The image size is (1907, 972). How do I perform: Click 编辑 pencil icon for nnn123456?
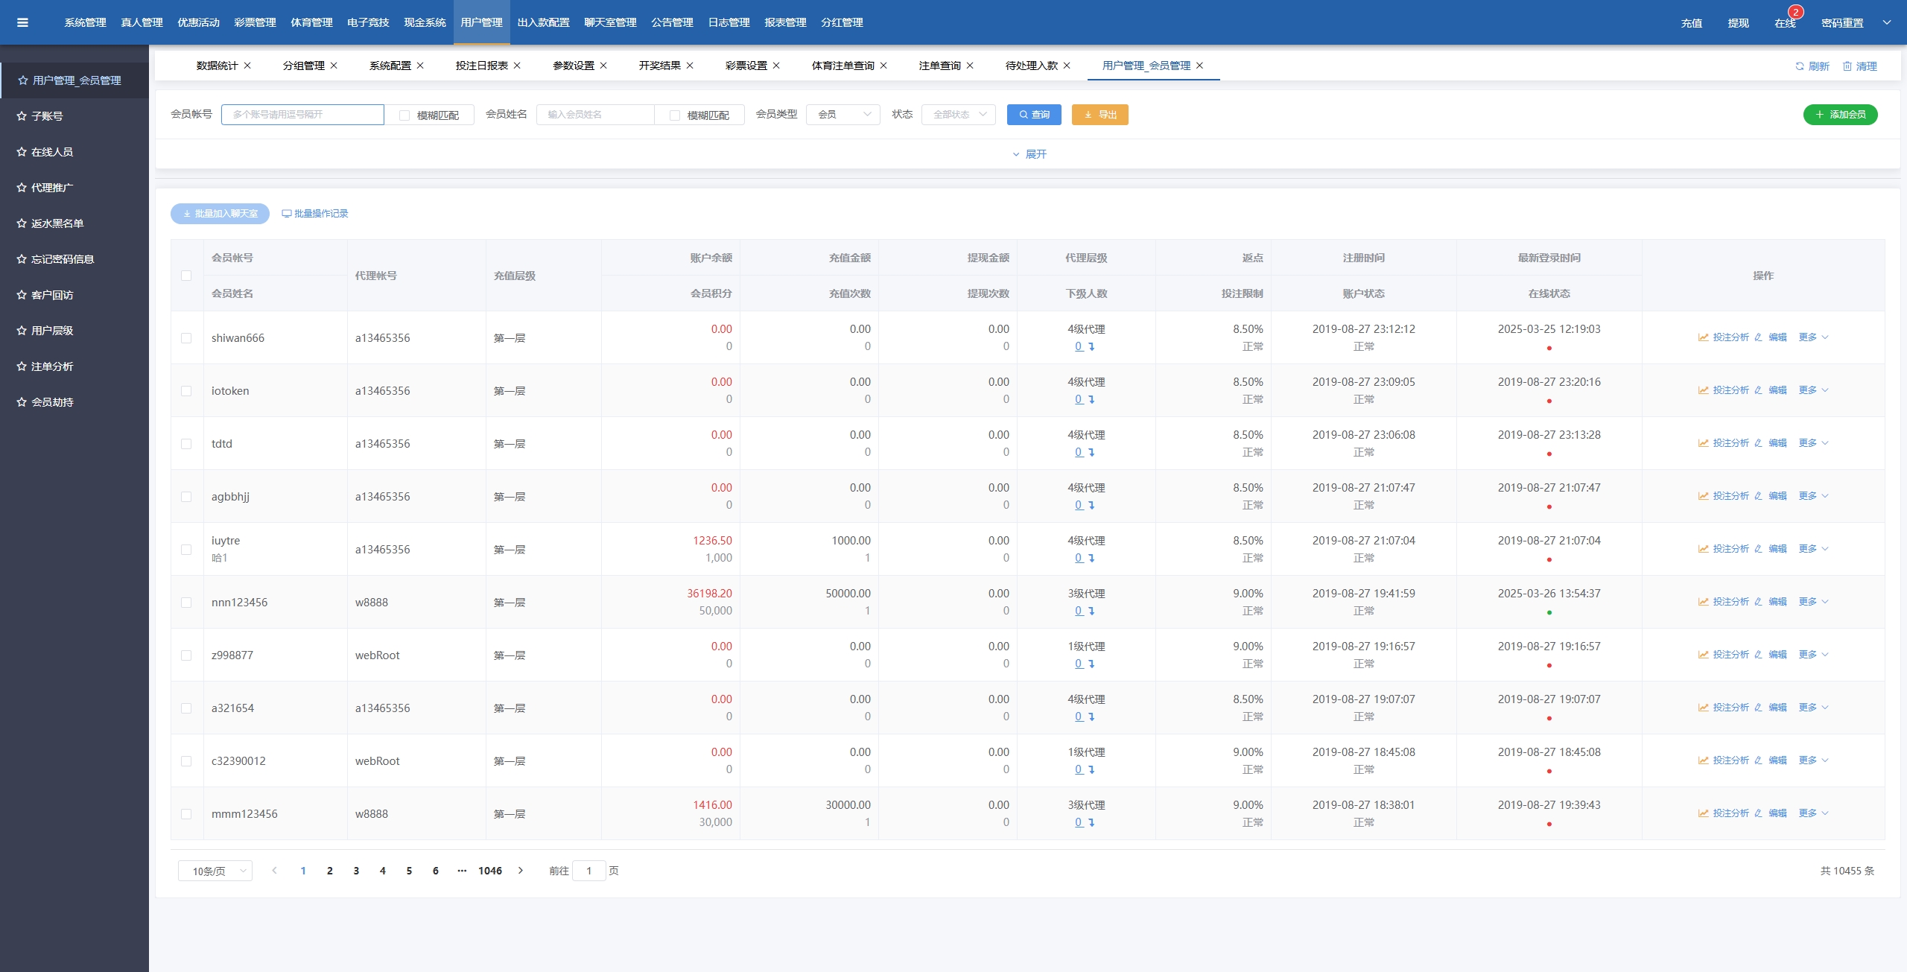(x=1759, y=602)
